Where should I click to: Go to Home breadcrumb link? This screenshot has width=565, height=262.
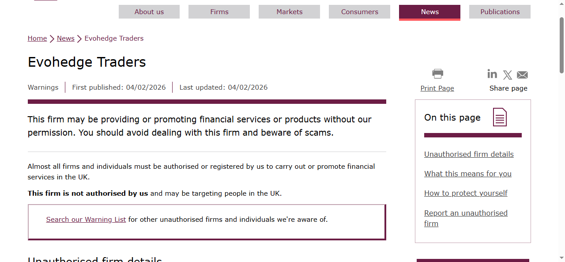pos(37,38)
